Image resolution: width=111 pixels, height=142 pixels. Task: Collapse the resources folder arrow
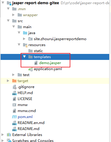pyautogui.click(x=19, y=45)
